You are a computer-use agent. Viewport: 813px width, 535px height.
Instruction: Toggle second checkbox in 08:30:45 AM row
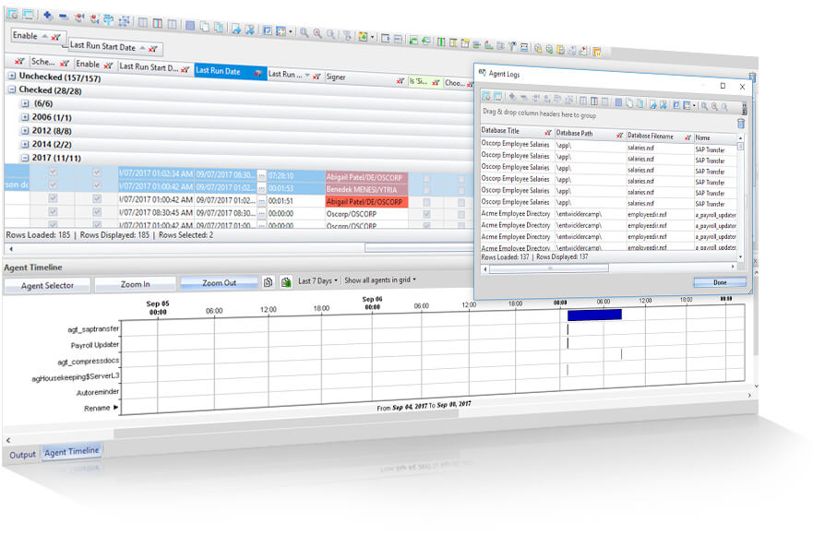[x=97, y=211]
